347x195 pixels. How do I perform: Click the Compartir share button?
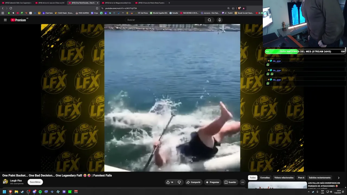pyautogui.click(x=193, y=182)
